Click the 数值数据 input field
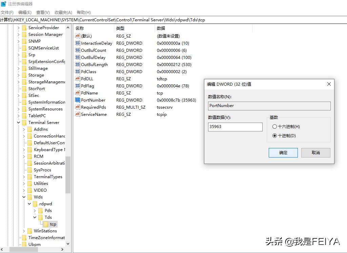 click(x=235, y=127)
